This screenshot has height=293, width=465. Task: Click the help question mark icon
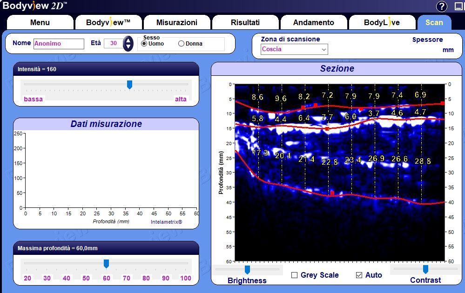click(x=441, y=7)
